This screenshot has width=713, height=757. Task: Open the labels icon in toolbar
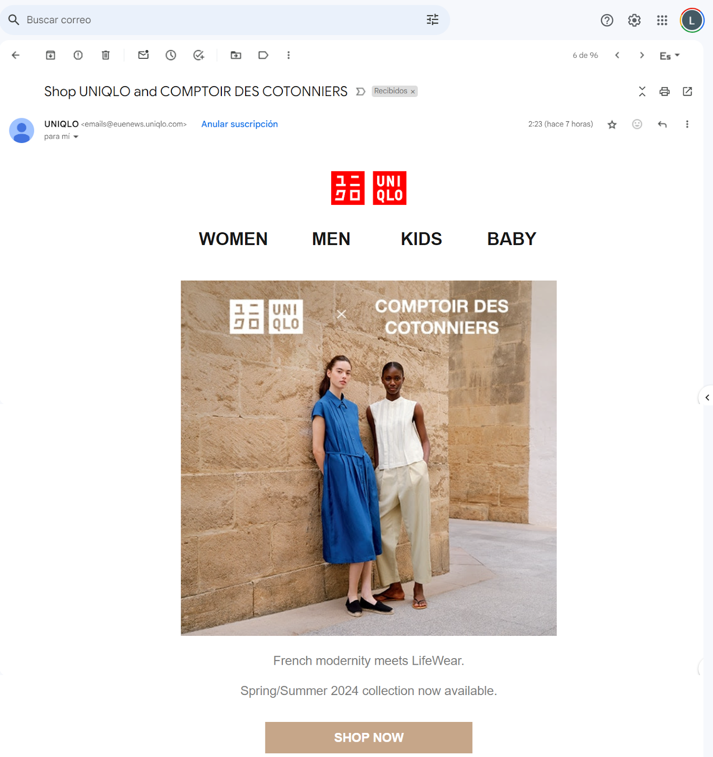264,55
